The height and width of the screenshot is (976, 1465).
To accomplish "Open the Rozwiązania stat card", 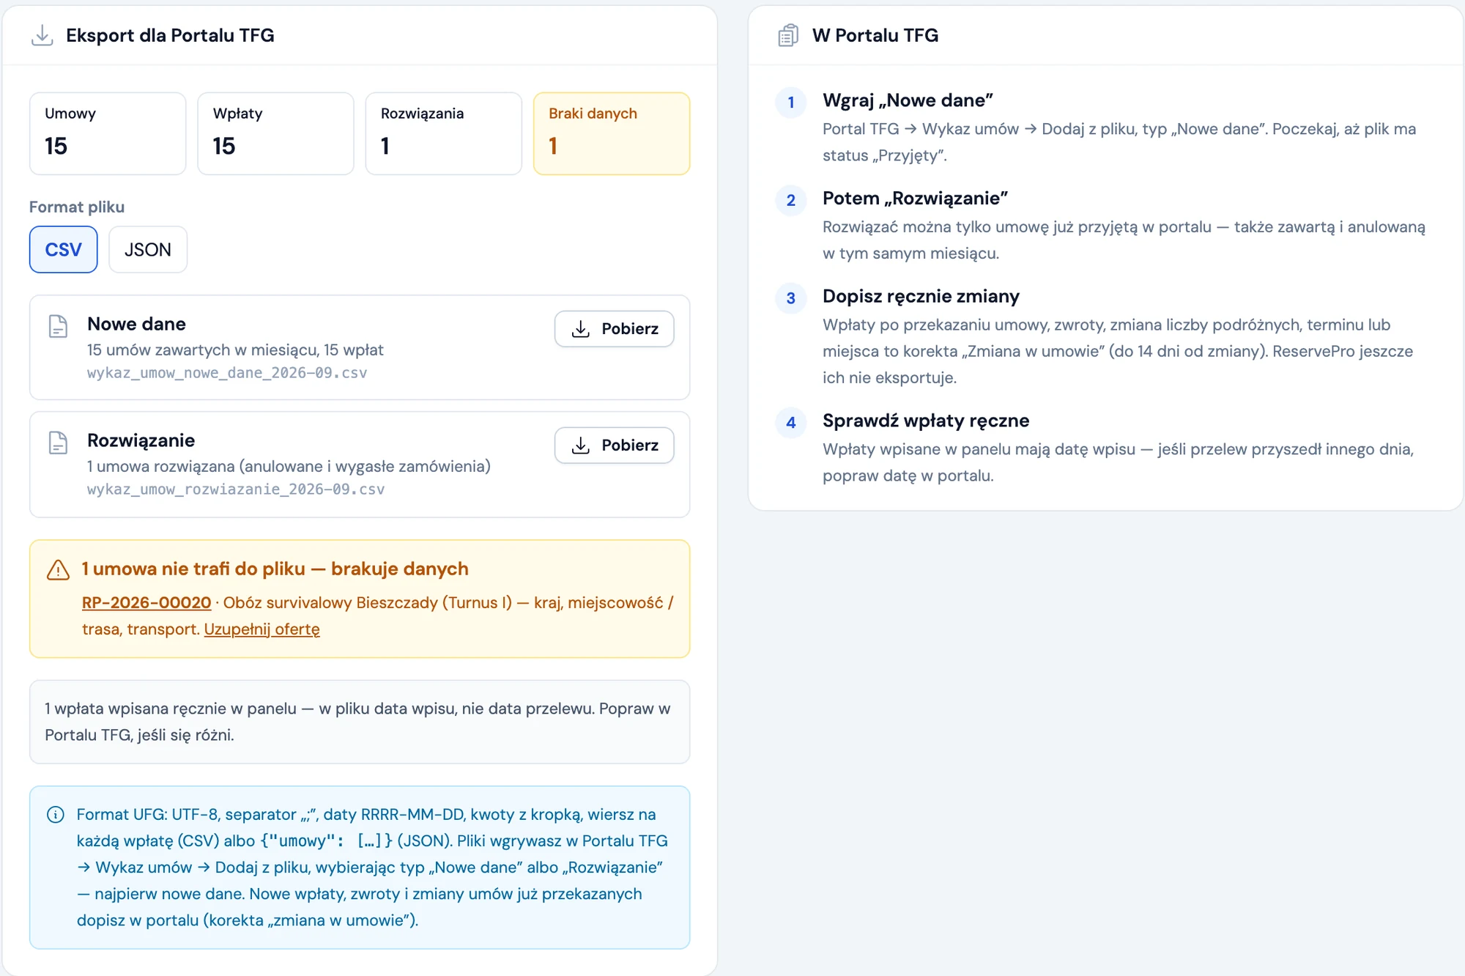I will pyautogui.click(x=444, y=133).
